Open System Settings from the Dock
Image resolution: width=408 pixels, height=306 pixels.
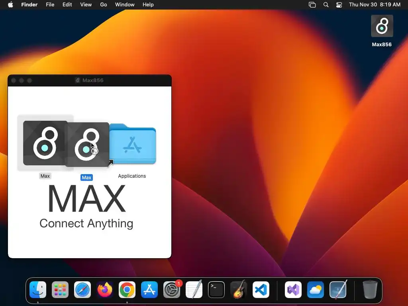click(x=172, y=290)
